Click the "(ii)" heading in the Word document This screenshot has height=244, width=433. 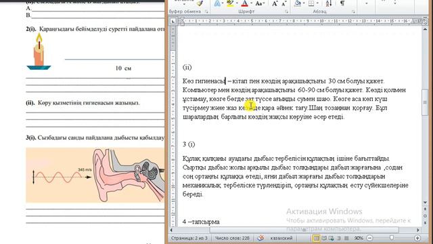click(x=187, y=67)
